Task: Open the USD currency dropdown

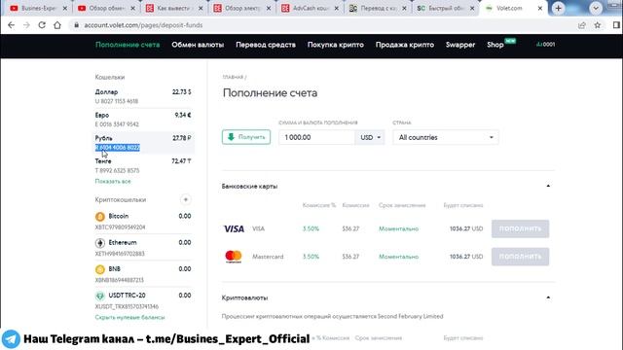Action: pos(370,137)
